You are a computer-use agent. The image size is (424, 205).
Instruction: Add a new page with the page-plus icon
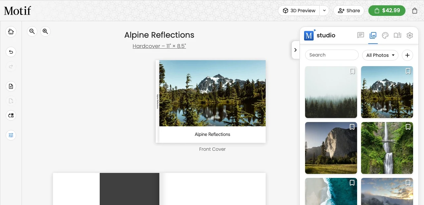point(11,86)
